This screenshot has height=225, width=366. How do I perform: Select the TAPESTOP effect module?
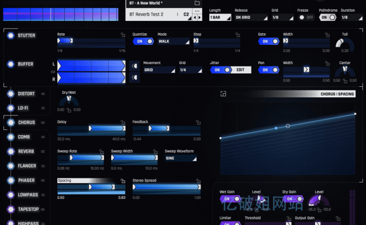pyautogui.click(x=28, y=209)
